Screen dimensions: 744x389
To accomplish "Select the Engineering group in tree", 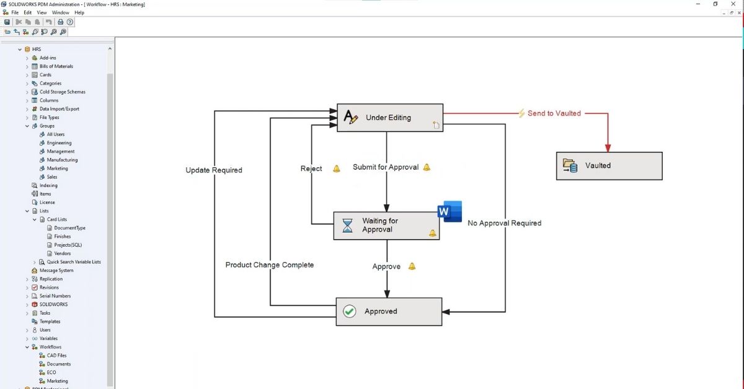I will click(x=59, y=142).
